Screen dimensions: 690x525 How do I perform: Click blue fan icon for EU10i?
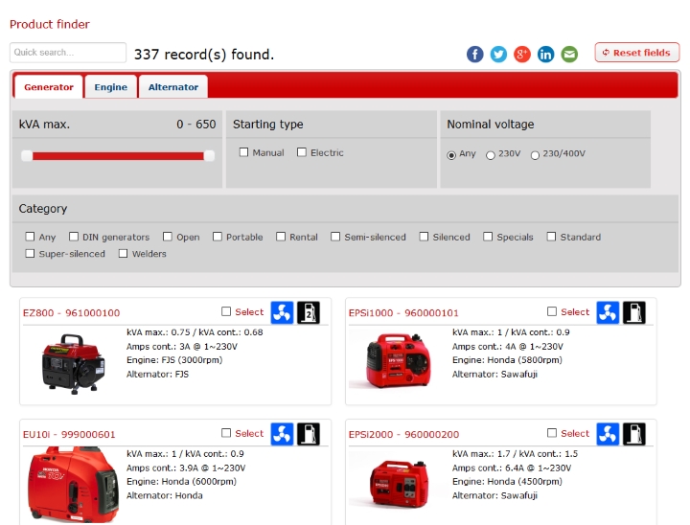coord(282,434)
